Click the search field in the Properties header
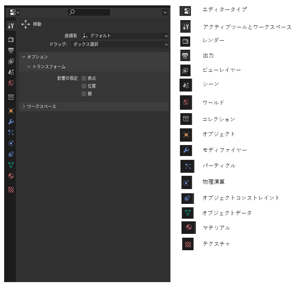The width and height of the screenshot is (298, 284). click(x=89, y=12)
